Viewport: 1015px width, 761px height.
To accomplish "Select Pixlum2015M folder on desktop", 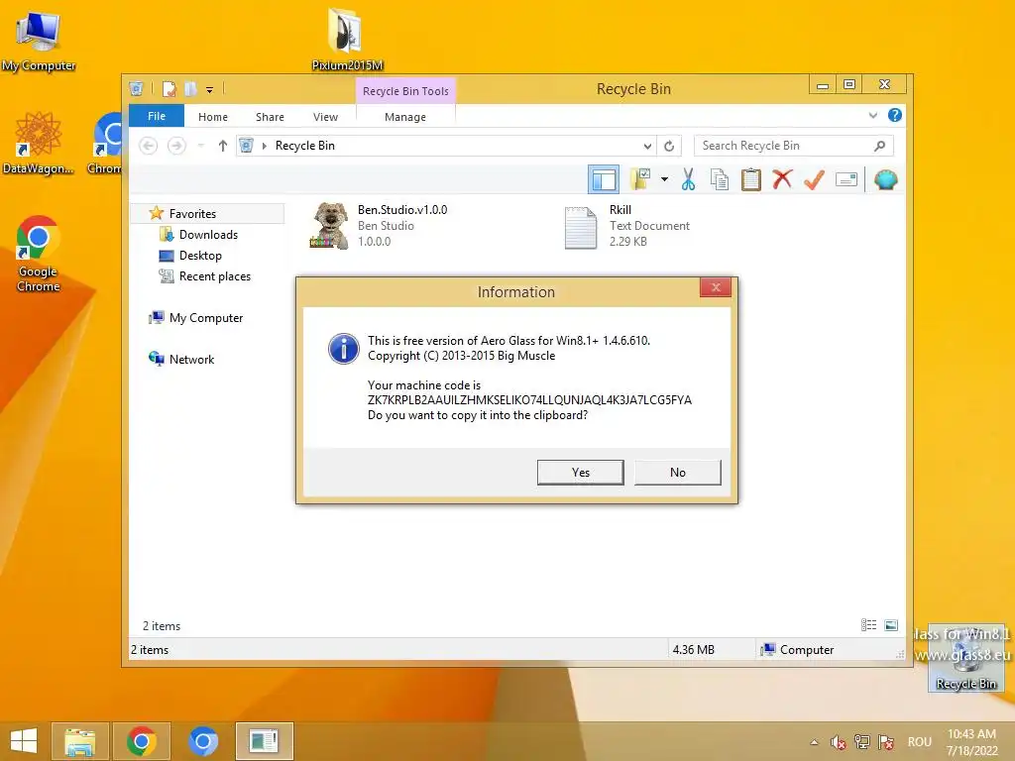I will click(347, 39).
